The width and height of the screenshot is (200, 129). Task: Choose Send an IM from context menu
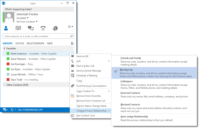tap(91, 56)
